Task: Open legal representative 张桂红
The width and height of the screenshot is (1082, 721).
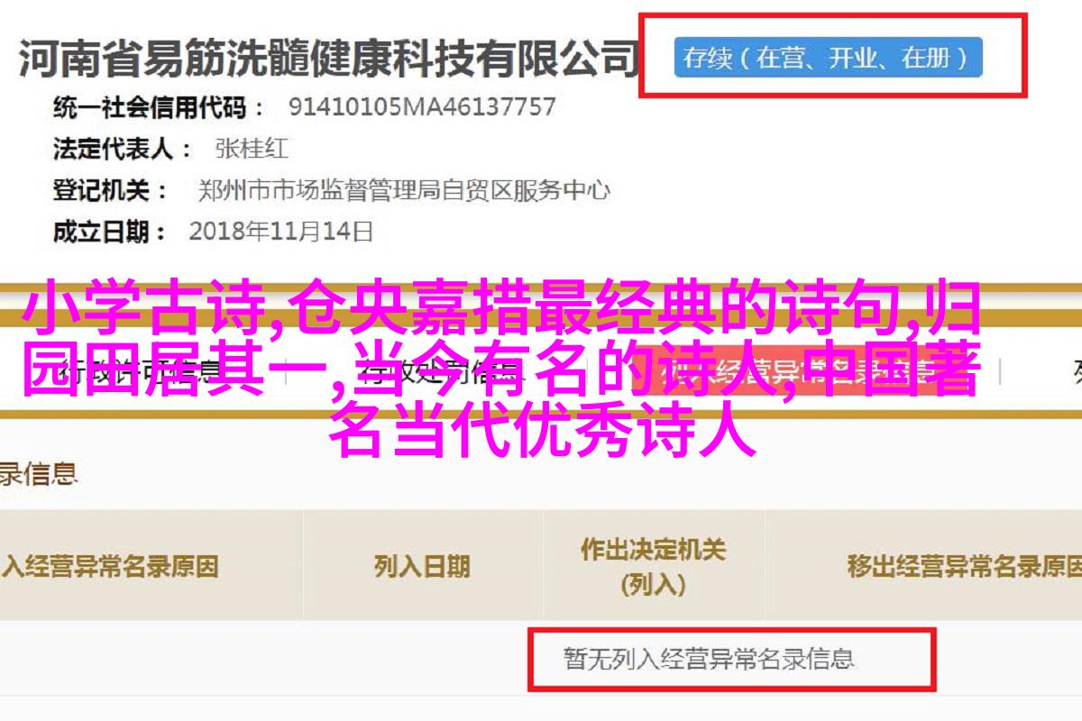Action: click(252, 149)
